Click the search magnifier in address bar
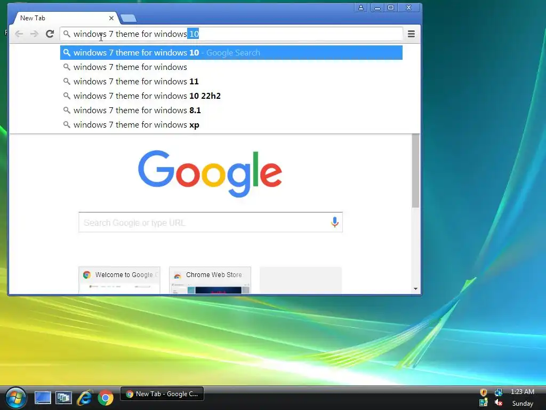 [x=67, y=34]
